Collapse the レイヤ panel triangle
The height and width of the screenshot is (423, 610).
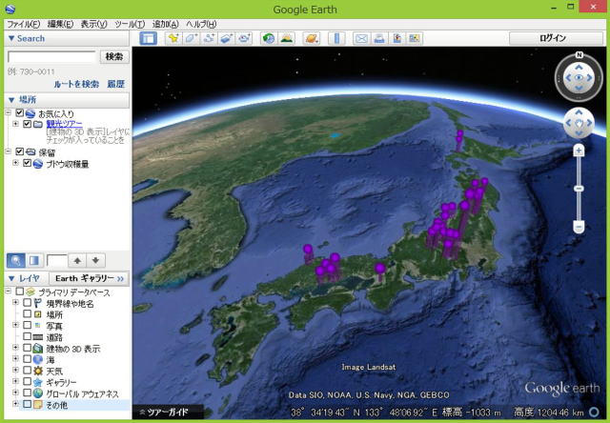[11, 278]
